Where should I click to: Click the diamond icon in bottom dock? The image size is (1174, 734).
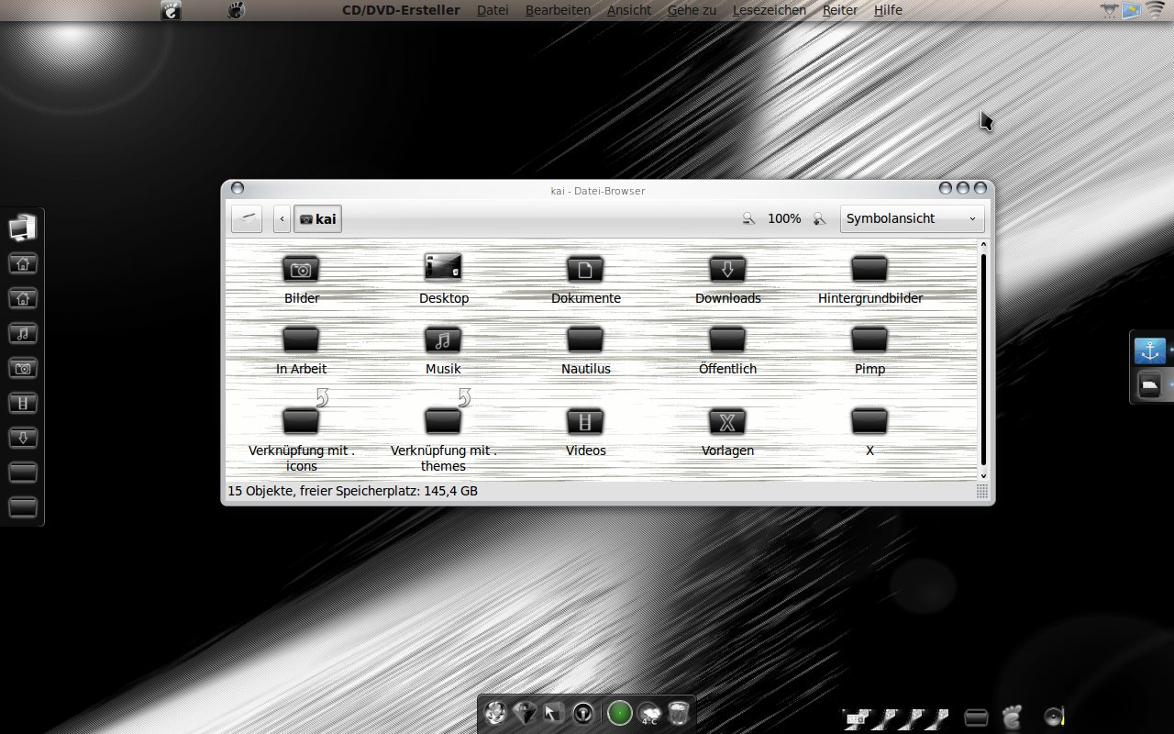pyautogui.click(x=525, y=713)
